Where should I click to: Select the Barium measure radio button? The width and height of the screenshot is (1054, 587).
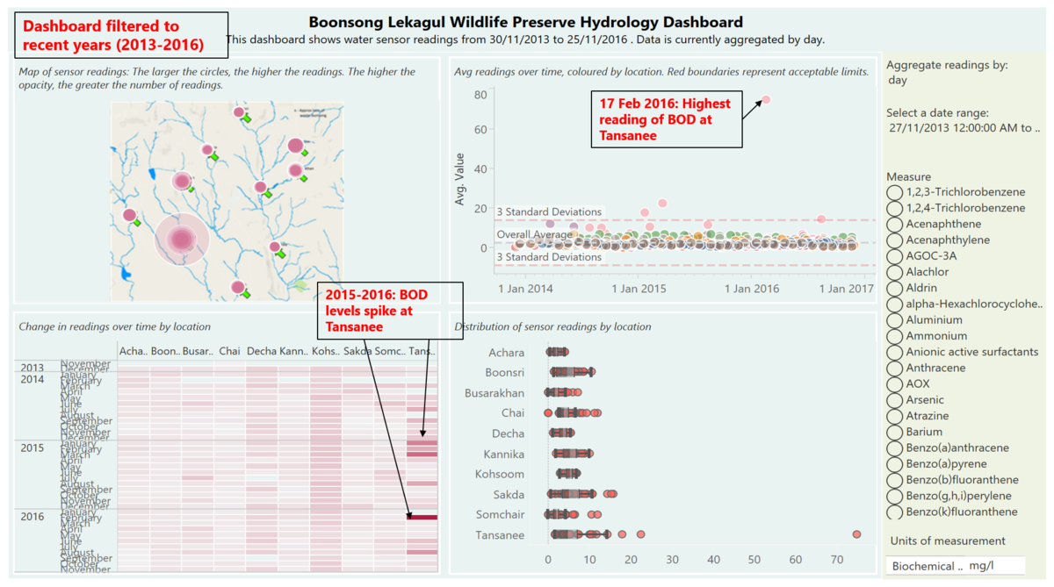coord(895,432)
